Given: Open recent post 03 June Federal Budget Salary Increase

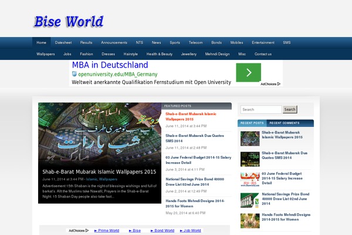Looking at the screenshot, I should coord(282,179).
